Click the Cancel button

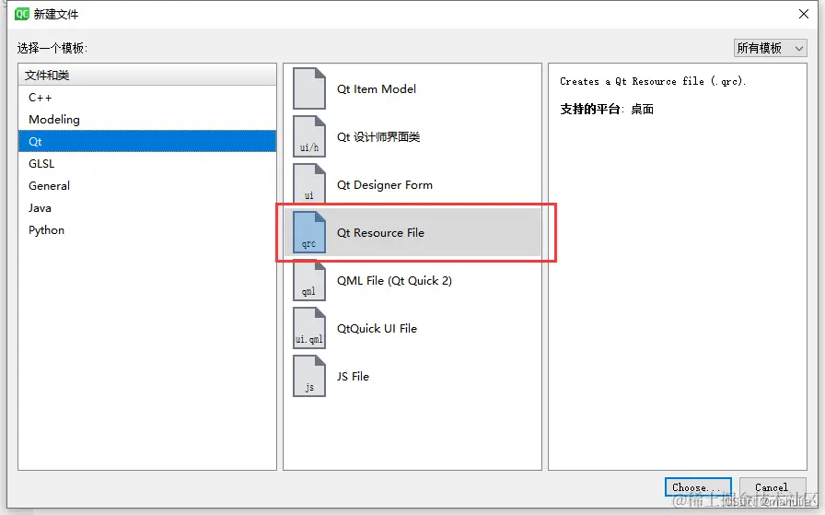[x=772, y=487]
